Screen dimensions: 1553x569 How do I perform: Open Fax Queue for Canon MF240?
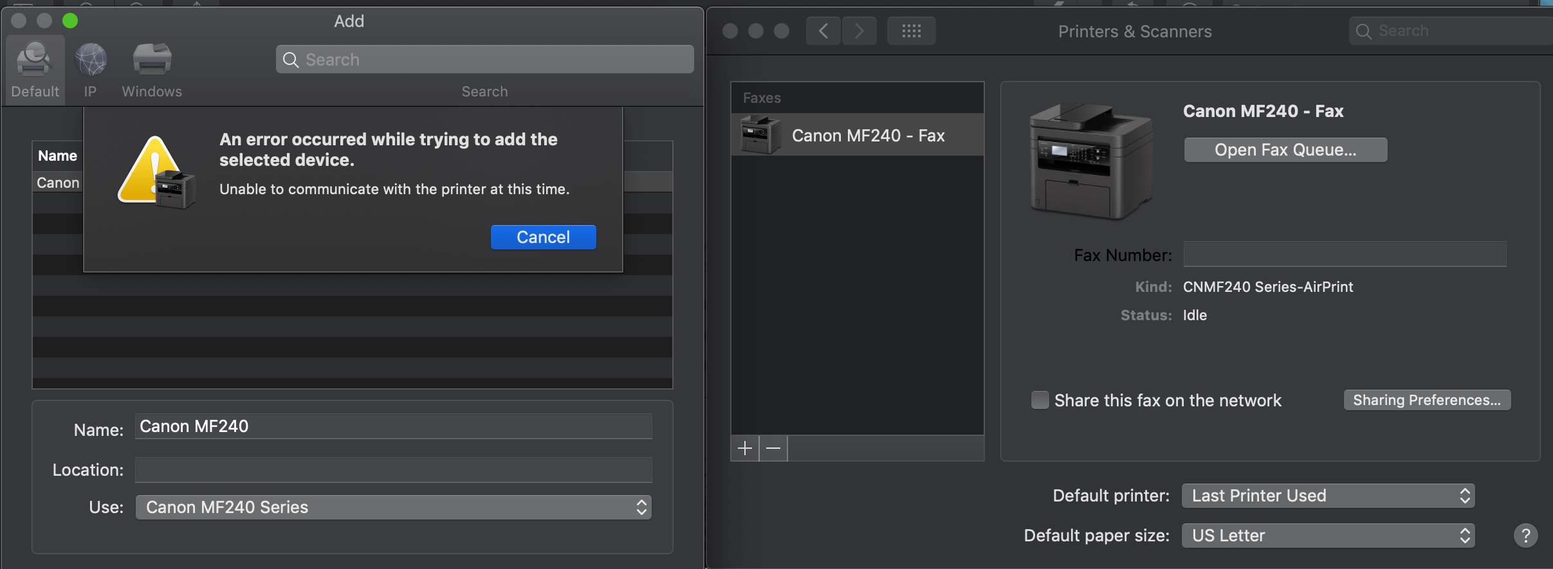1285,150
